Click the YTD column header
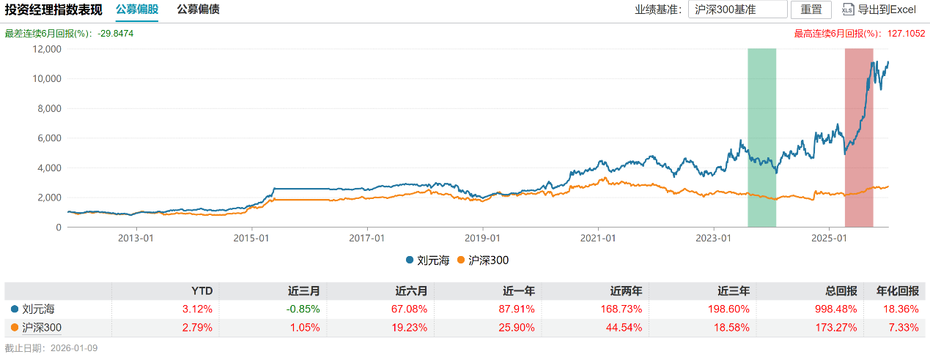 click(x=202, y=290)
